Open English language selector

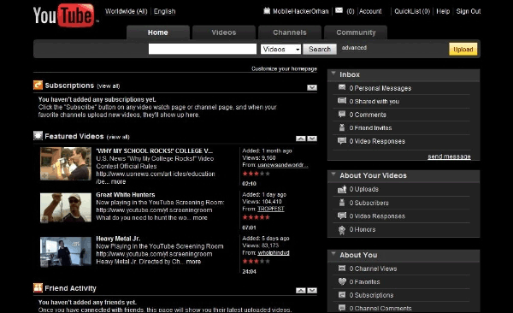[x=164, y=11]
